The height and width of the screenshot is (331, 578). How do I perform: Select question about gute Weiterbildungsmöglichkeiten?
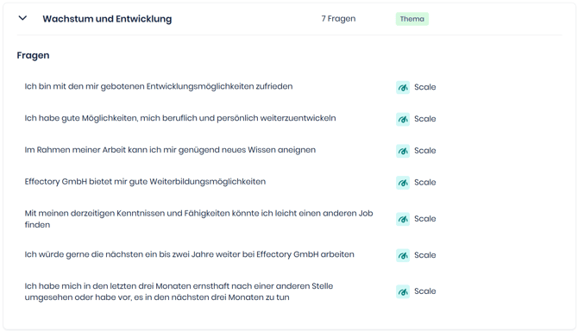145,182
